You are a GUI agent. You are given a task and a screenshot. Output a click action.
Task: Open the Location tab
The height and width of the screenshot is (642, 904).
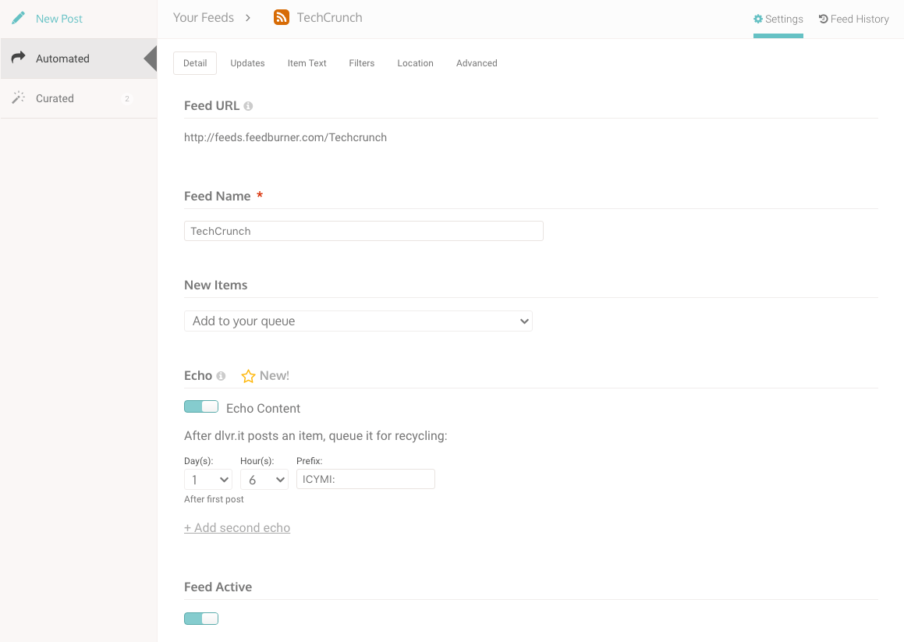tap(415, 63)
